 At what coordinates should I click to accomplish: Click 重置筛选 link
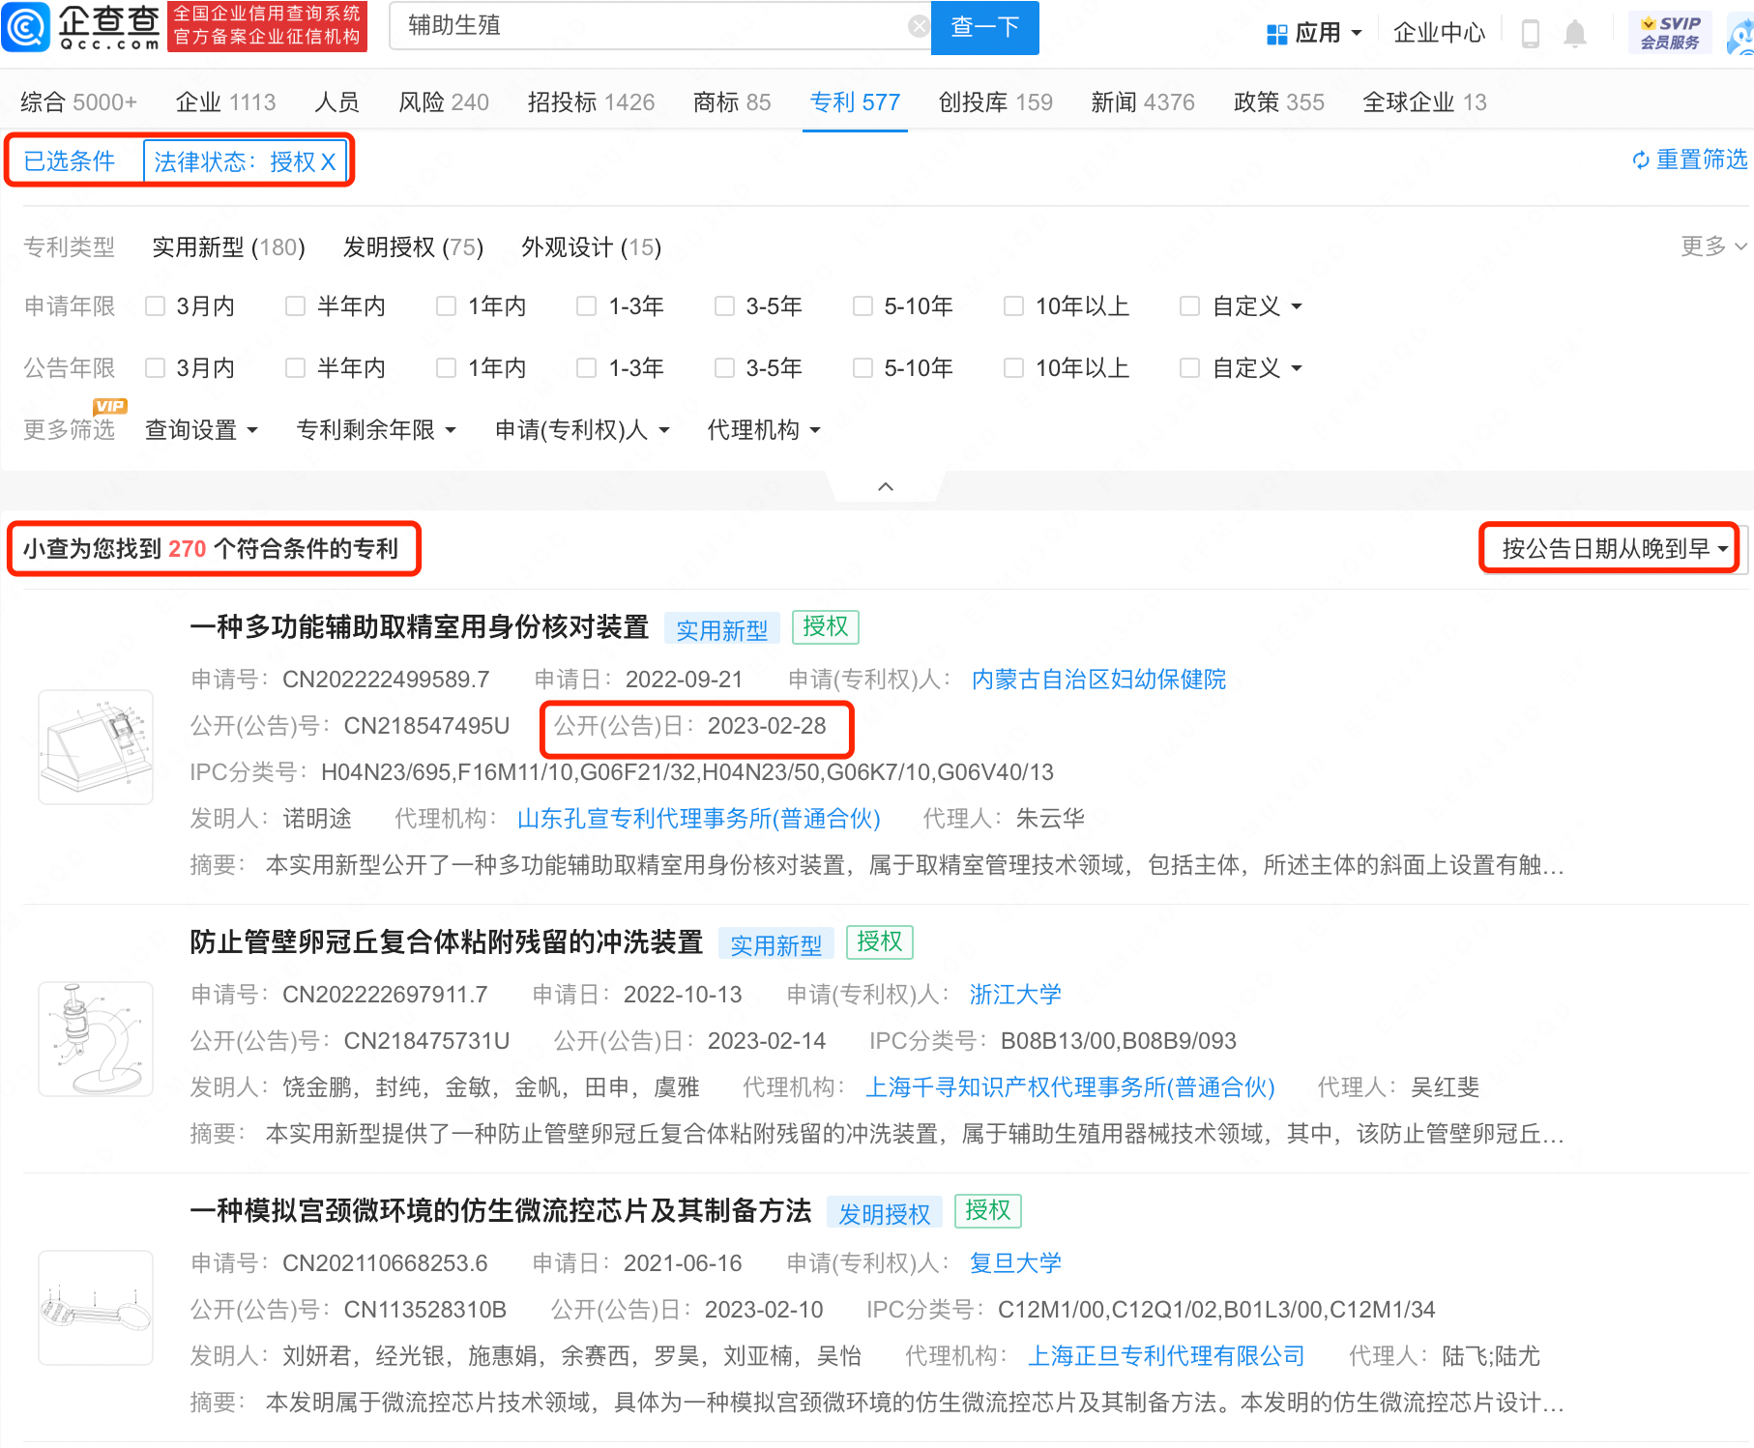(x=1702, y=159)
